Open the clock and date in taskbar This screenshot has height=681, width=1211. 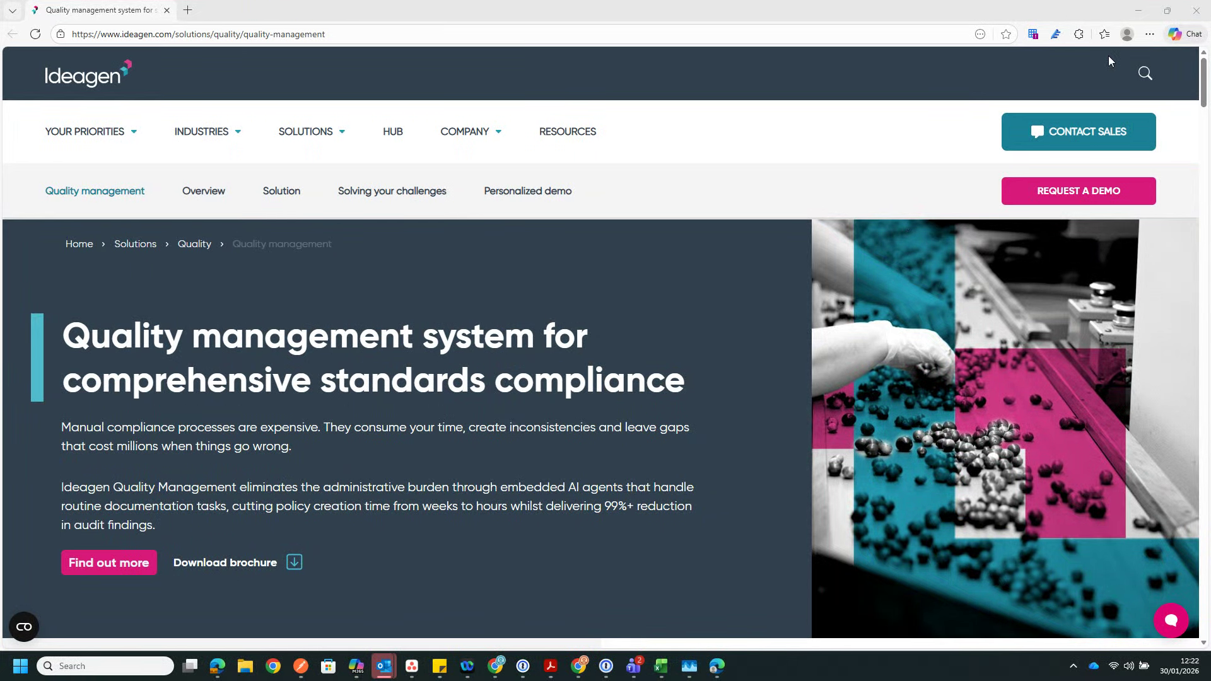[1179, 666]
